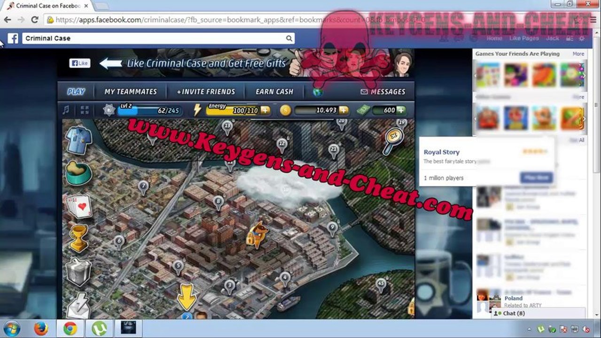Click the gold coin icon
Viewport: 601px width, 338px height.
[x=285, y=110]
